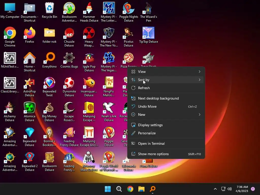The width and height of the screenshot is (260, 195).
Task: Select the Home - Shortcut house icon
Action: coord(29,62)
